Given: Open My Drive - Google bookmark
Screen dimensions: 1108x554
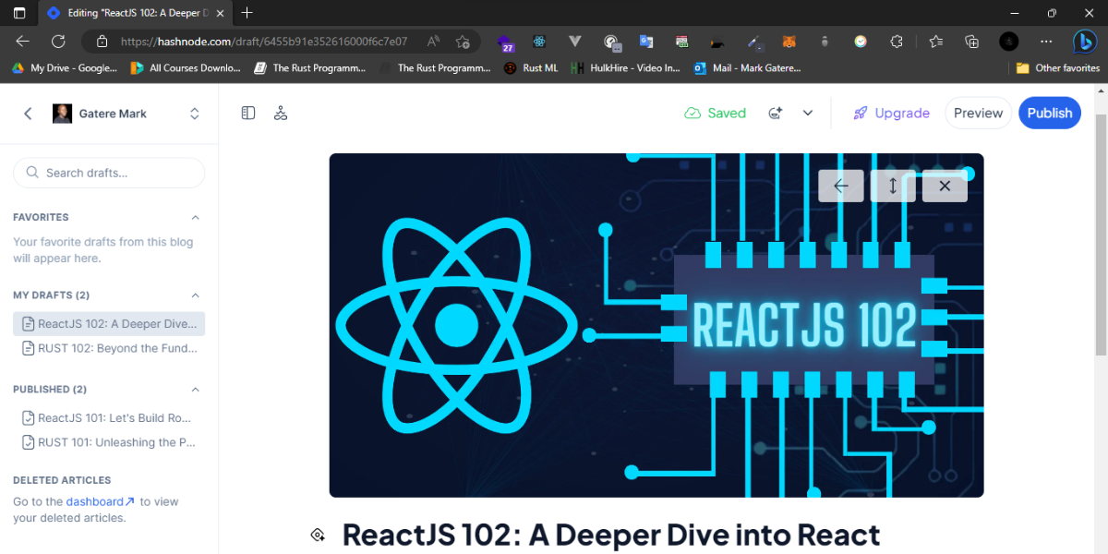Looking at the screenshot, I should pos(65,68).
